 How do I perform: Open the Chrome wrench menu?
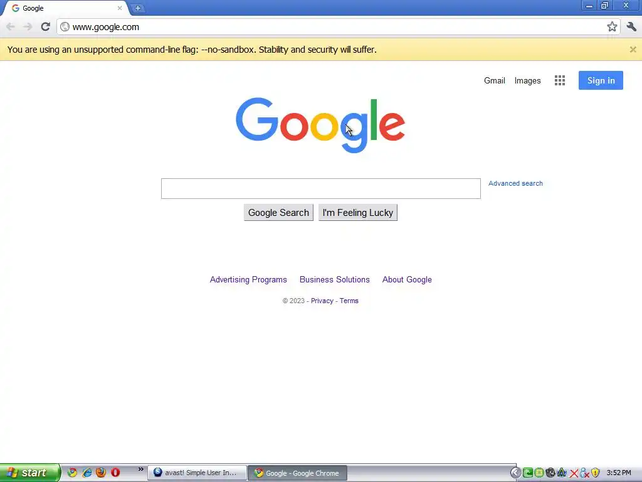[x=631, y=26]
